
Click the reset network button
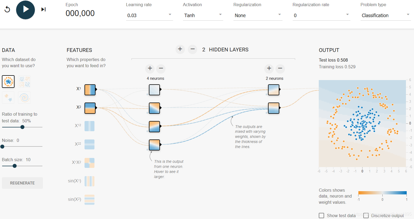coord(8,9)
